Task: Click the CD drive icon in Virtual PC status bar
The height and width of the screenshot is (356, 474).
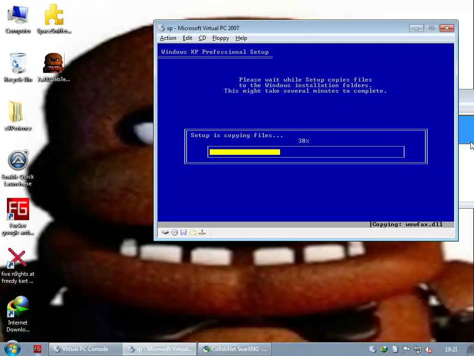Action: coord(175,233)
